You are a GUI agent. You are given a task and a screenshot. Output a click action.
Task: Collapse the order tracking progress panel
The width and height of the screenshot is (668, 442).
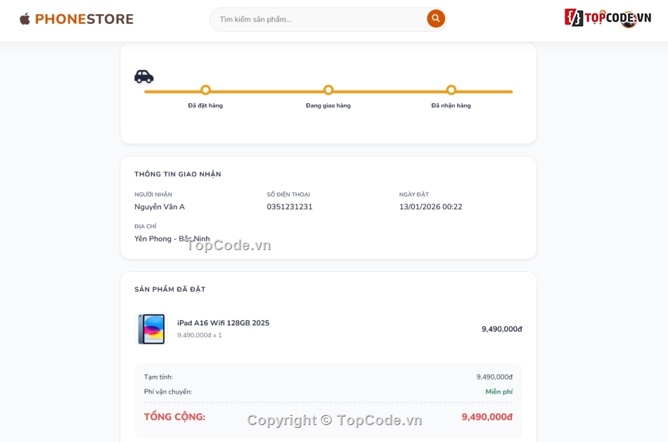(x=328, y=92)
